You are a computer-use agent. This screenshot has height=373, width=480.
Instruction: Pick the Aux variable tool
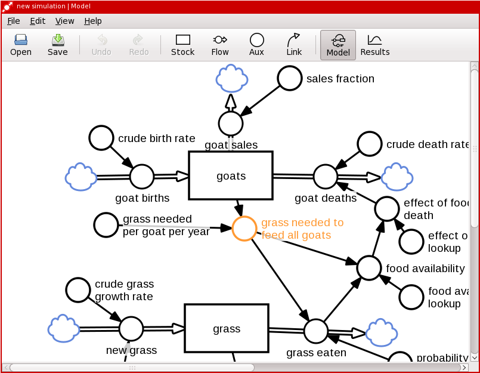(256, 45)
